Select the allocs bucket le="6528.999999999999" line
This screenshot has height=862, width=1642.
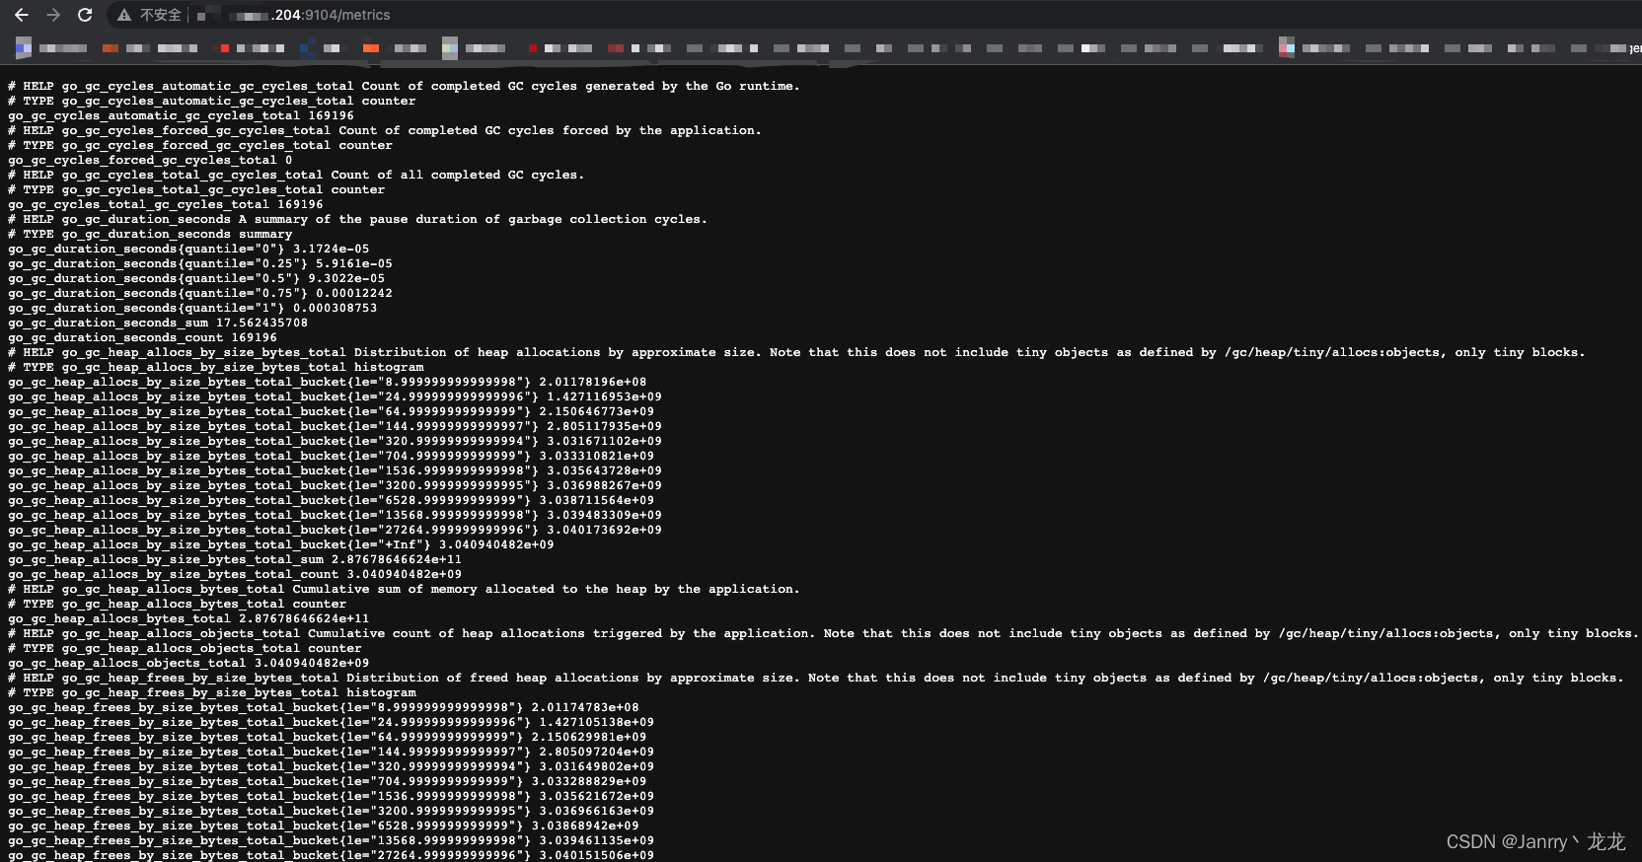coord(332,501)
